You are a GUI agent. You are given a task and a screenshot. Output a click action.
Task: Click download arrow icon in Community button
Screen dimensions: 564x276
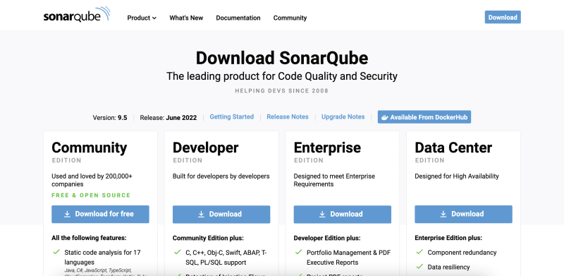point(67,214)
